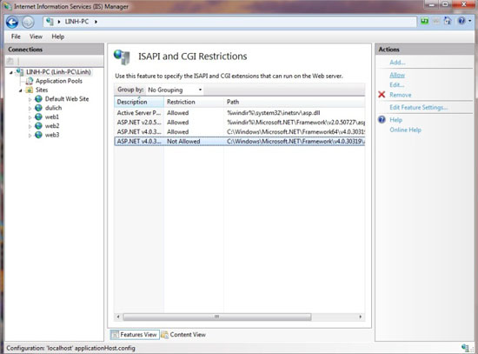Click the horizontal scrollbar right arrow
The image size is (478, 354).
click(x=361, y=317)
